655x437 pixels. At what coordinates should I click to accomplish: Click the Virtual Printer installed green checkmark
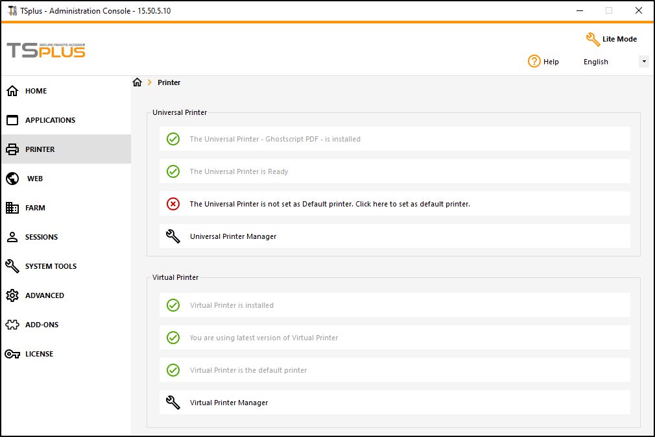pyautogui.click(x=173, y=305)
